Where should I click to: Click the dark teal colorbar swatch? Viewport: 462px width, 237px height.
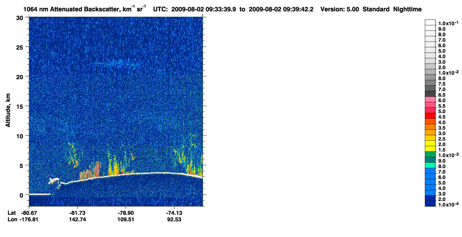tap(430, 160)
